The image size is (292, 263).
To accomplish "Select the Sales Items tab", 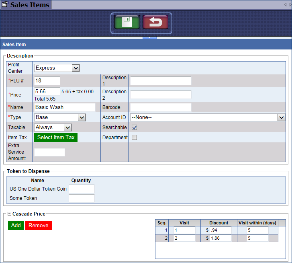I will click(29, 5).
